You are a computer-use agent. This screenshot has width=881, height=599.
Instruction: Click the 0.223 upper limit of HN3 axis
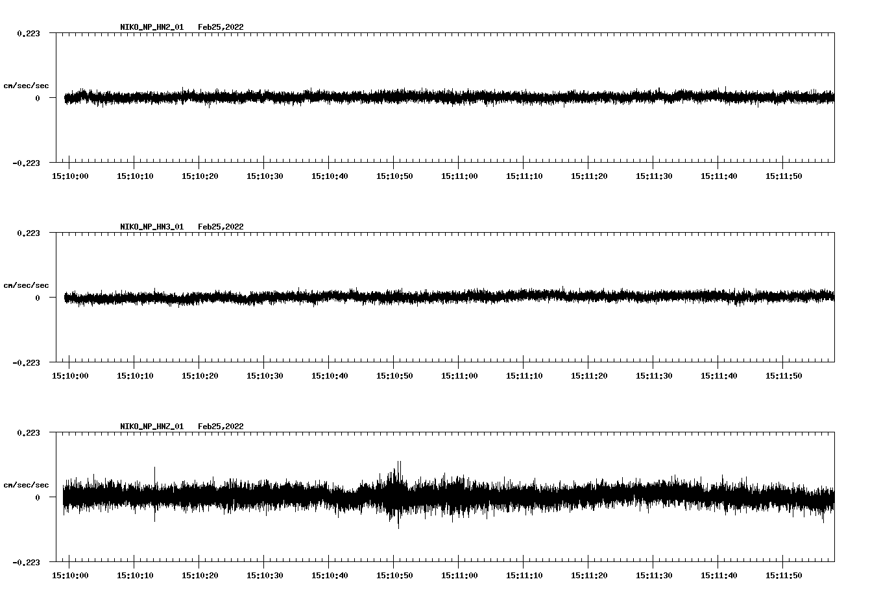pos(29,233)
